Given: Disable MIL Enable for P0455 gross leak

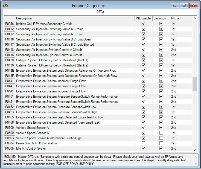Looking at the screenshot, I should click(x=144, y=117).
